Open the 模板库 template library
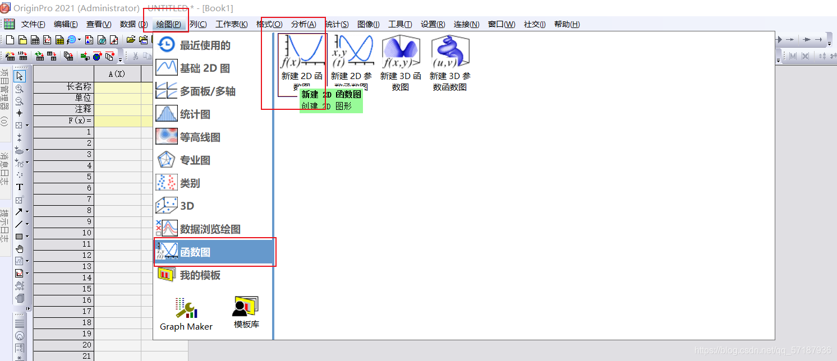The height and width of the screenshot is (361, 837). (246, 312)
